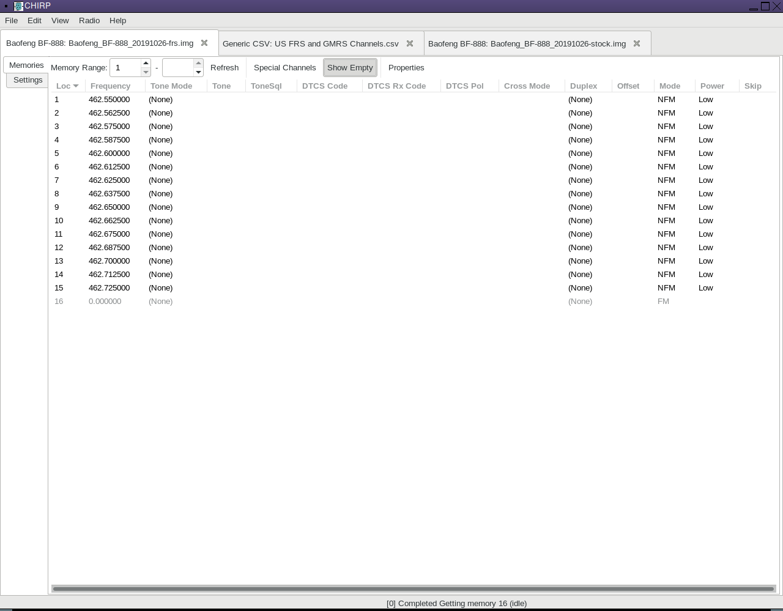Click the CHIRP application icon in title bar
783x611 pixels.
coord(18,6)
